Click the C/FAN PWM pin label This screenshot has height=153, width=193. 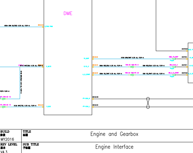pyautogui.click(x=49, y=27)
